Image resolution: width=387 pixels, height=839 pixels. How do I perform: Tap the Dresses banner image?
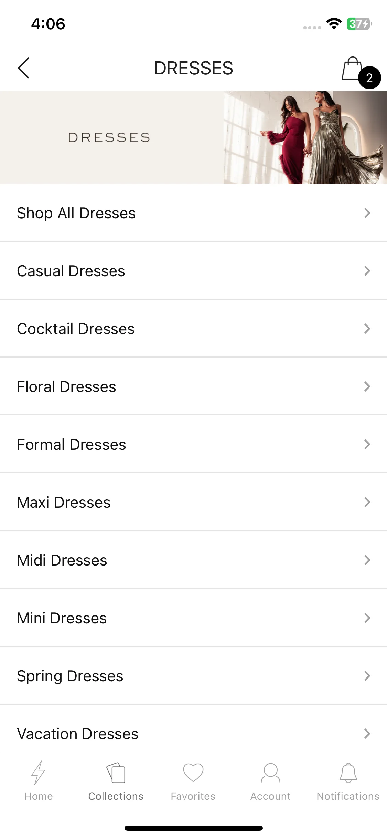coord(193,137)
